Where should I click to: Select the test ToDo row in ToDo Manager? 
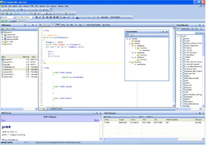(154, 123)
